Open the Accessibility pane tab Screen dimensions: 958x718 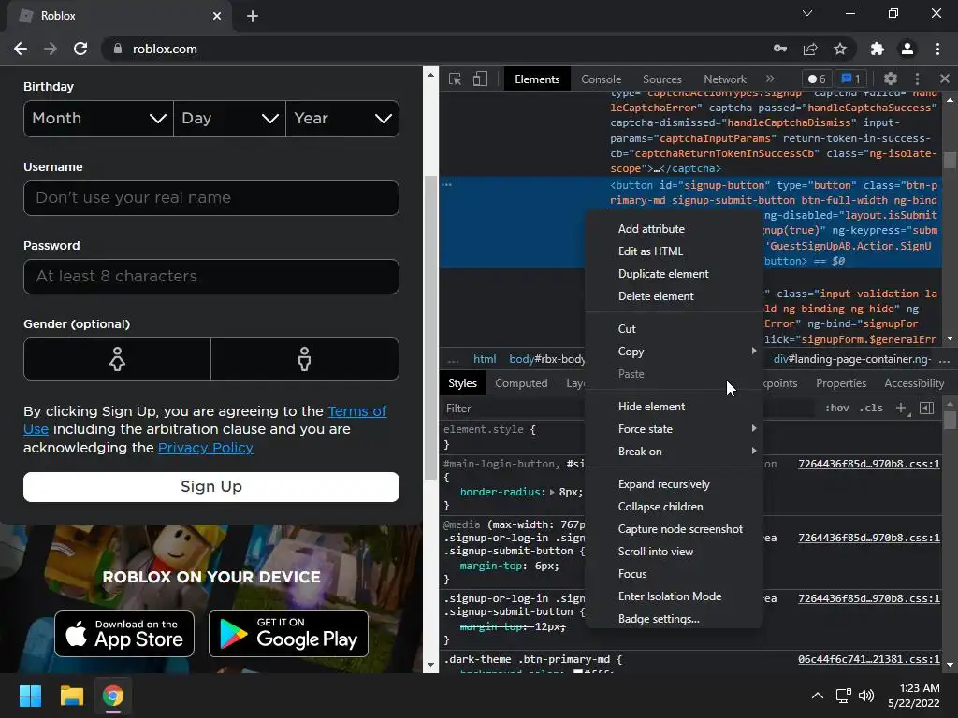(914, 383)
